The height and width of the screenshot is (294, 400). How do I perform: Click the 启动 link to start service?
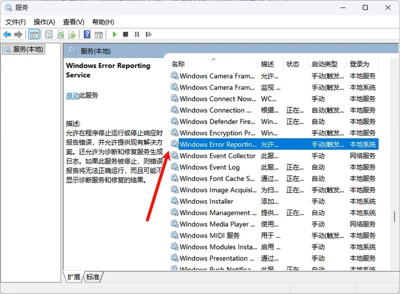pos(72,95)
